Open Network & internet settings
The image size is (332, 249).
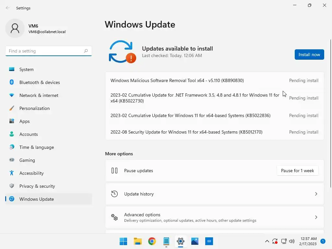point(49,95)
